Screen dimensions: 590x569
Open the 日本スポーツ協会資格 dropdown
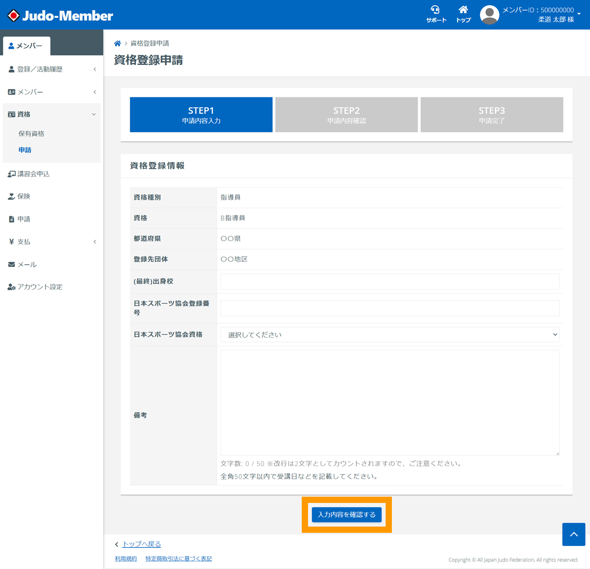pyautogui.click(x=390, y=335)
